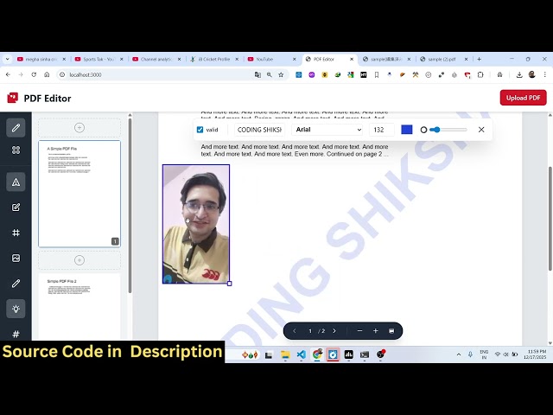
Task: Open the square-with-pen annotate tool in sidebar
Action: [16, 207]
